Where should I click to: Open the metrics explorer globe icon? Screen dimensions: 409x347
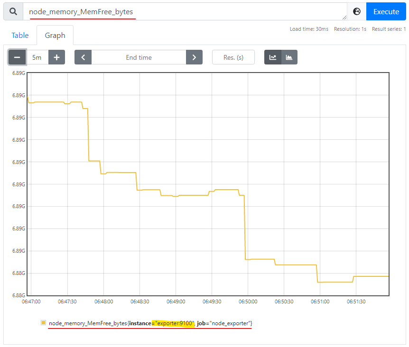tap(357, 11)
